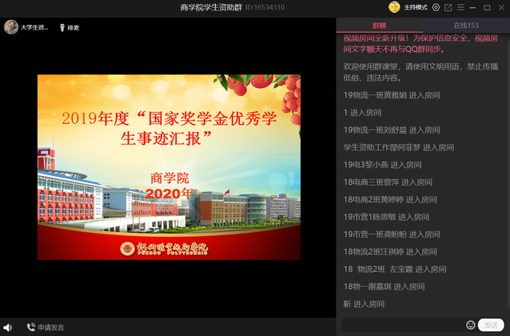The height and width of the screenshot is (336, 510).
Task: Click the 申请发言 request-to-speak label
Action: point(51,327)
